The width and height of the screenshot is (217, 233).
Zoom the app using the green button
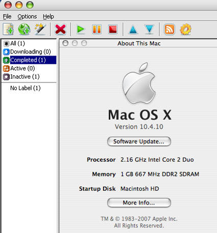[30, 5]
